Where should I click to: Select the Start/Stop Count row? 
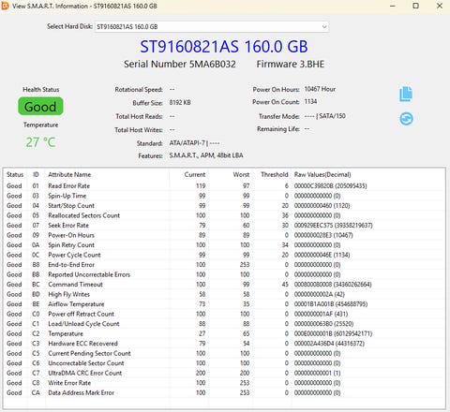224,206
